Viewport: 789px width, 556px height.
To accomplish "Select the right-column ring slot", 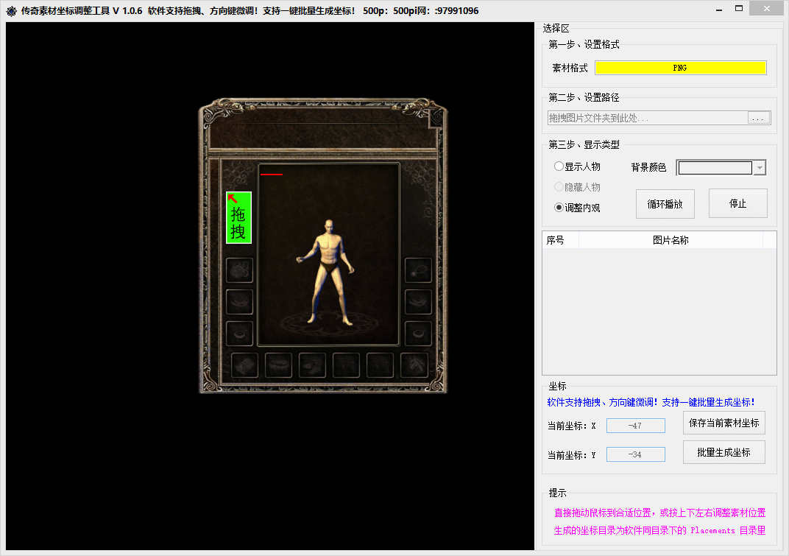I will (x=418, y=333).
